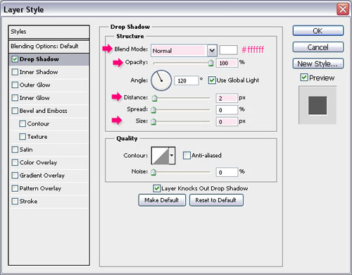Toggle Layer Knocks Out Drop Shadow

[x=156, y=188]
